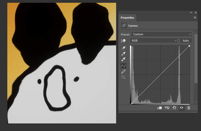Collapse Properties panel to icons
Image resolution: width=201 pixels, height=131 pixels.
click(191, 13)
